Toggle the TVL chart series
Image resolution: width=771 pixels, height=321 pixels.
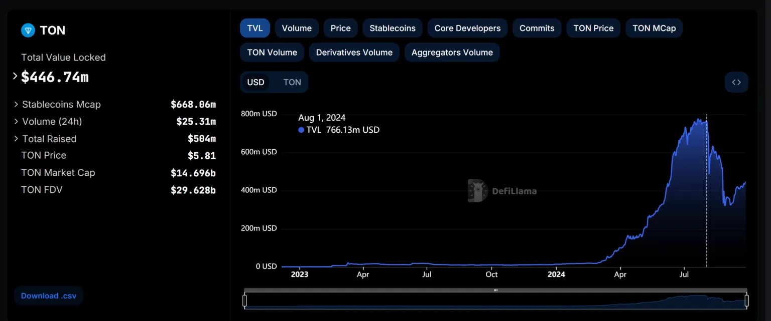tap(255, 28)
